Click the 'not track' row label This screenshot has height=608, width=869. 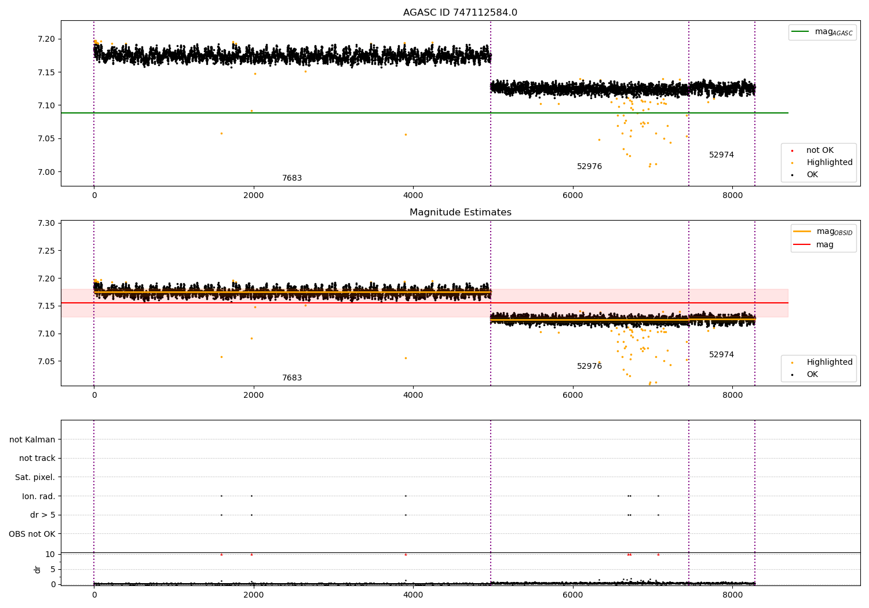point(37,459)
